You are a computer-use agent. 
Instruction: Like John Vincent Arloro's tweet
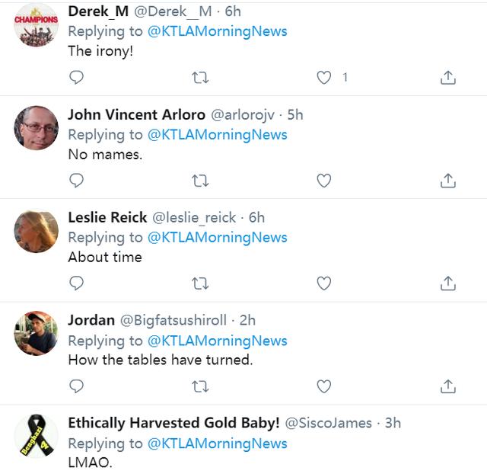tap(324, 180)
